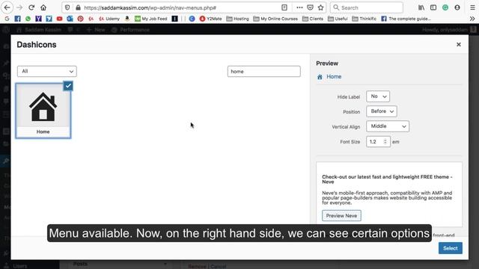Open The complete guide bookmark

406,19
